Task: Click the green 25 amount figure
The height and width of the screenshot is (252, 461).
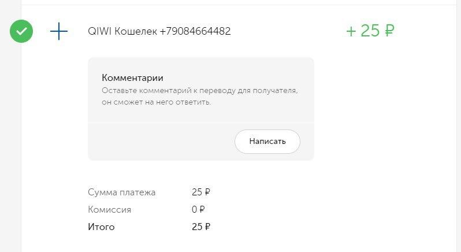Action: pyautogui.click(x=370, y=31)
